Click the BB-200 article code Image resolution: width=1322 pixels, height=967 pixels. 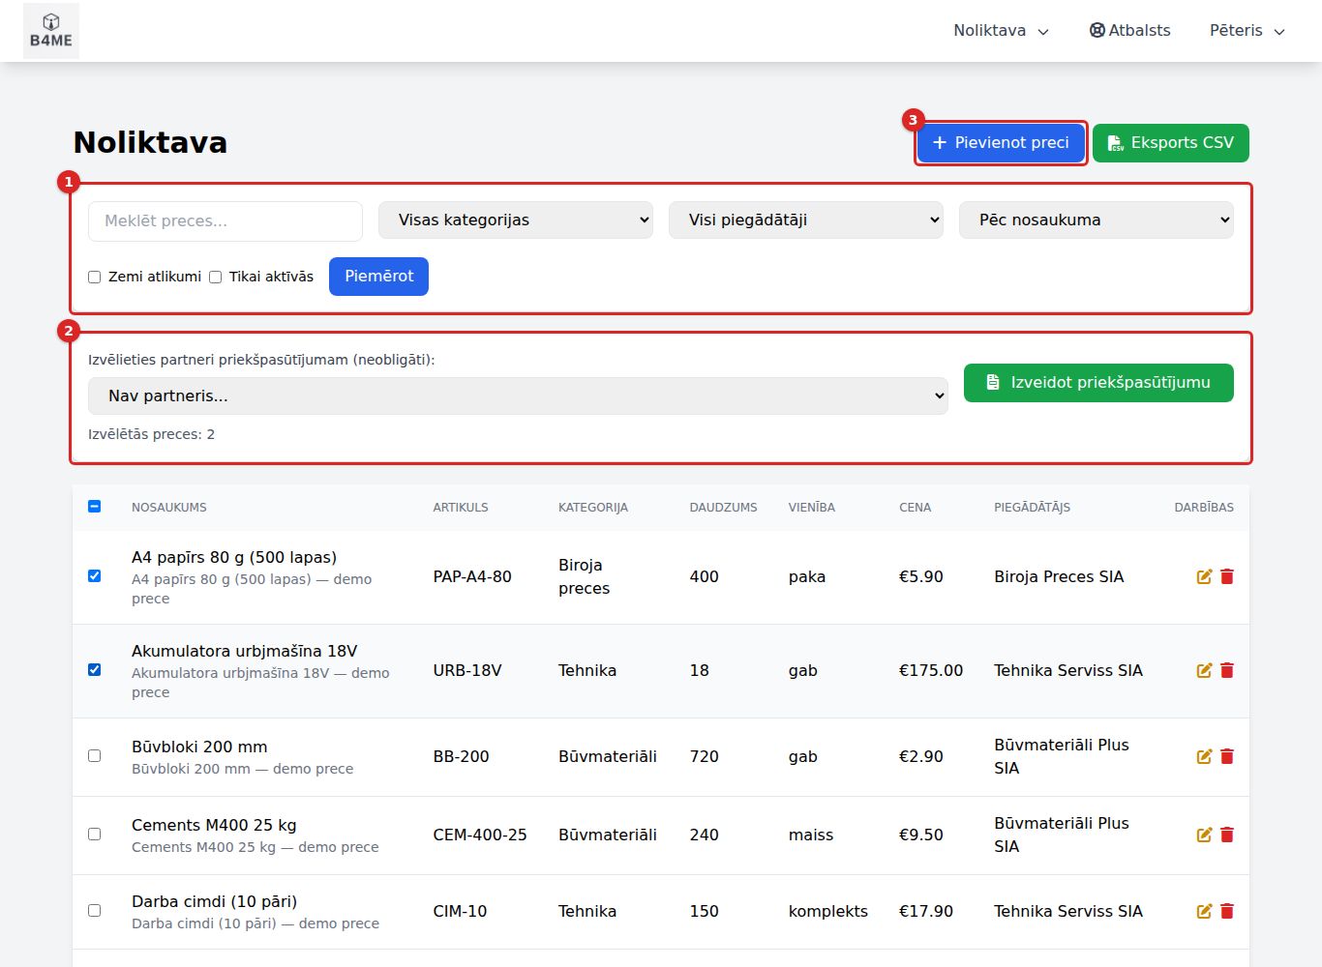coord(461,756)
